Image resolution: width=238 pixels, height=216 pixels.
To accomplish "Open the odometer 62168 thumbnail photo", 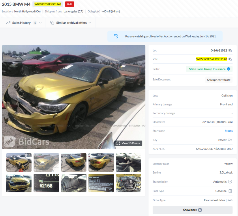I will pos(46,183).
